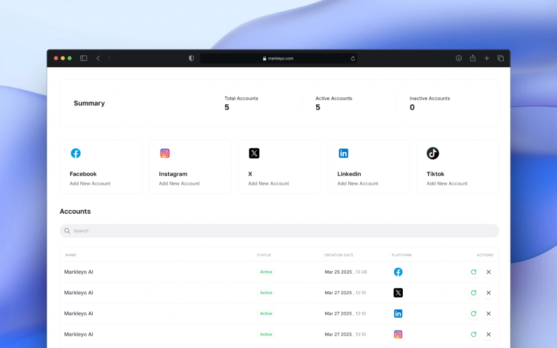Open a new browser tab
557x348 pixels.
(x=486, y=58)
